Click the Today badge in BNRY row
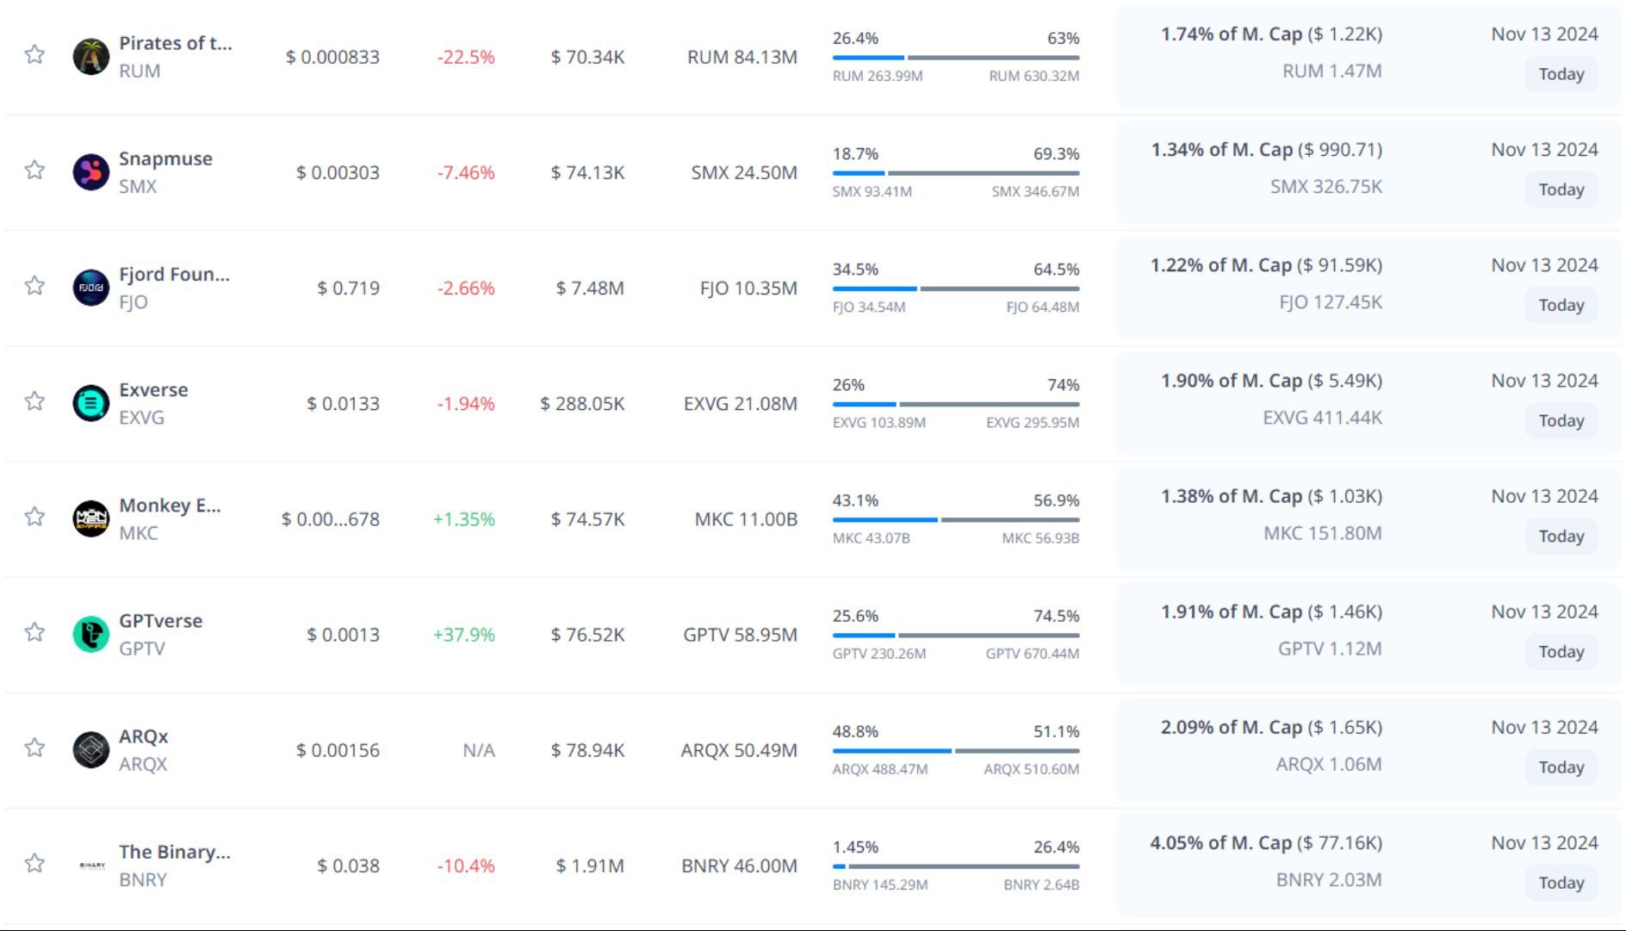Image resolution: width=1626 pixels, height=931 pixels. [x=1561, y=883]
